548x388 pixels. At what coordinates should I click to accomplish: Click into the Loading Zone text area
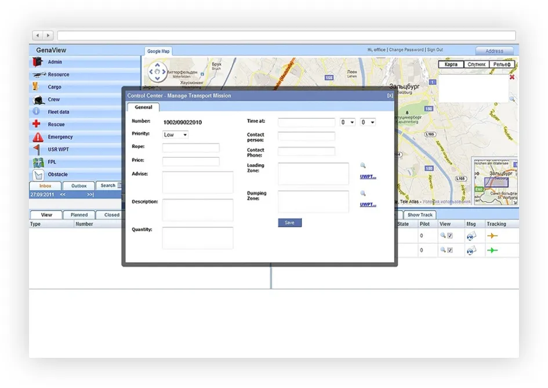pos(314,174)
